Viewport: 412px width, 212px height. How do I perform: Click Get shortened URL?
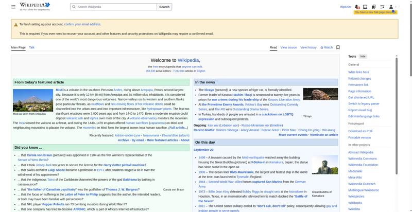coord(361,97)
